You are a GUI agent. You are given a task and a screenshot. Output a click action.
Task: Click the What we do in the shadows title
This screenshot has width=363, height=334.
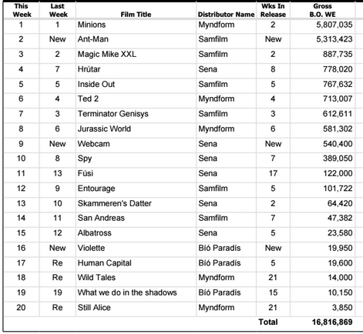[x=127, y=292]
